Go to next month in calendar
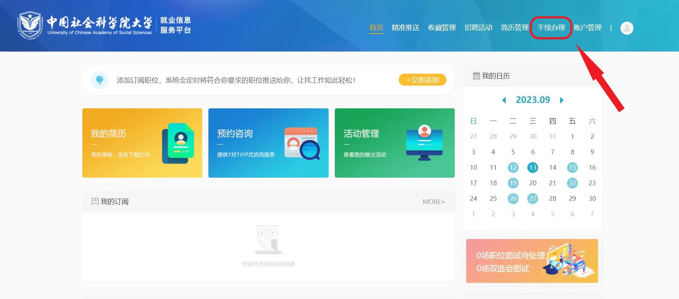Viewport: 679px width, 299px height. [562, 100]
